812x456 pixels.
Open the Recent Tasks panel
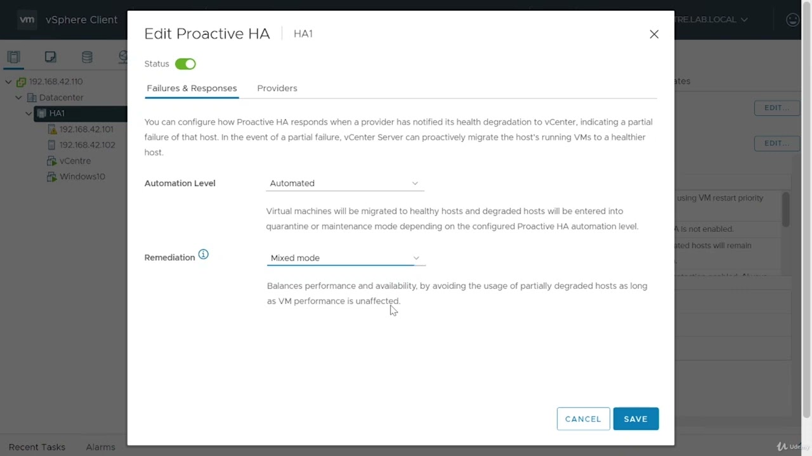[x=37, y=447]
